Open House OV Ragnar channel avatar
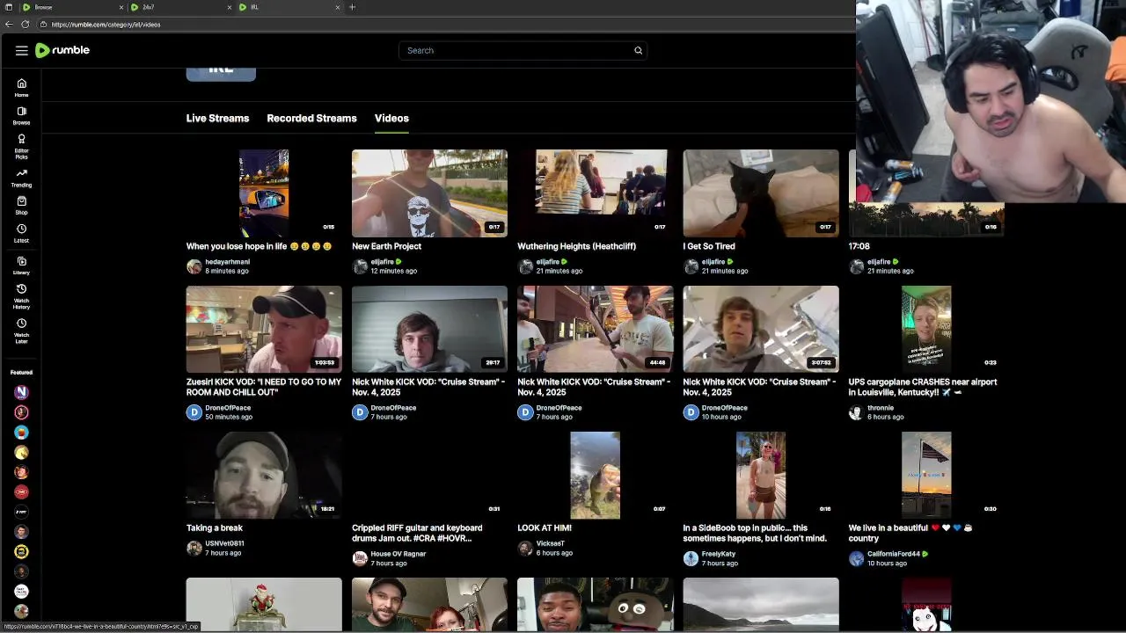This screenshot has width=1126, height=633. click(359, 558)
